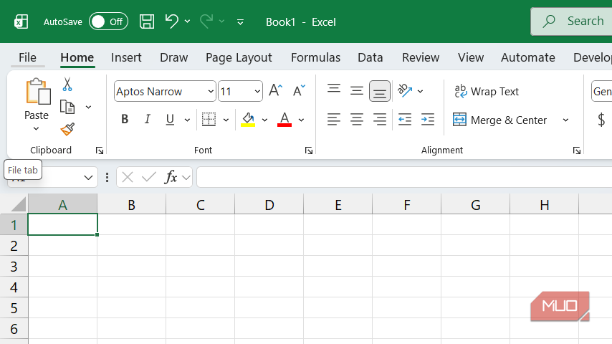Select column D header
Image resolution: width=612 pixels, height=344 pixels.
(x=269, y=204)
